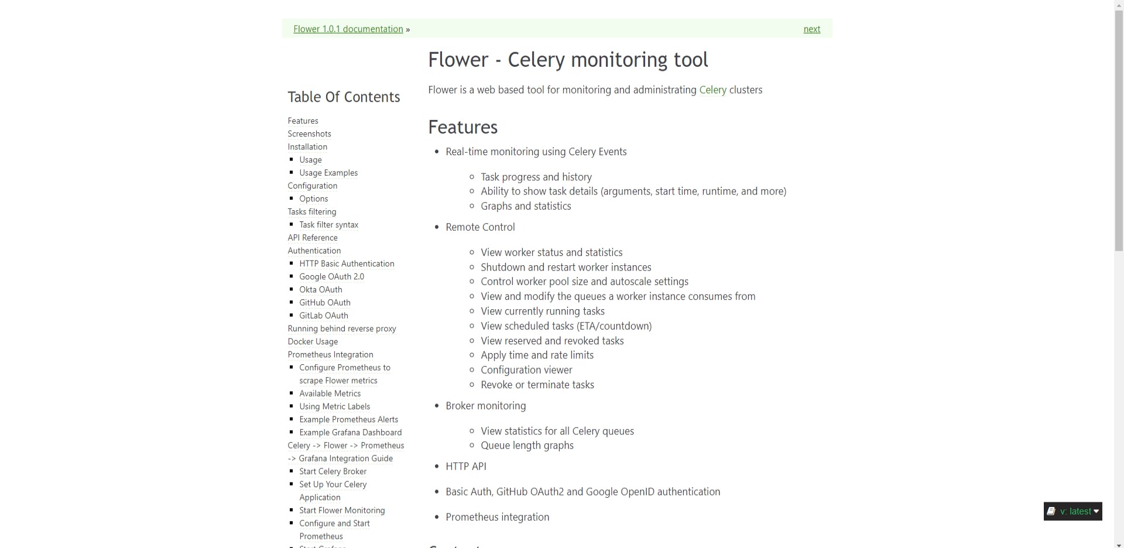Open Running behind reverse proxy

click(342, 329)
